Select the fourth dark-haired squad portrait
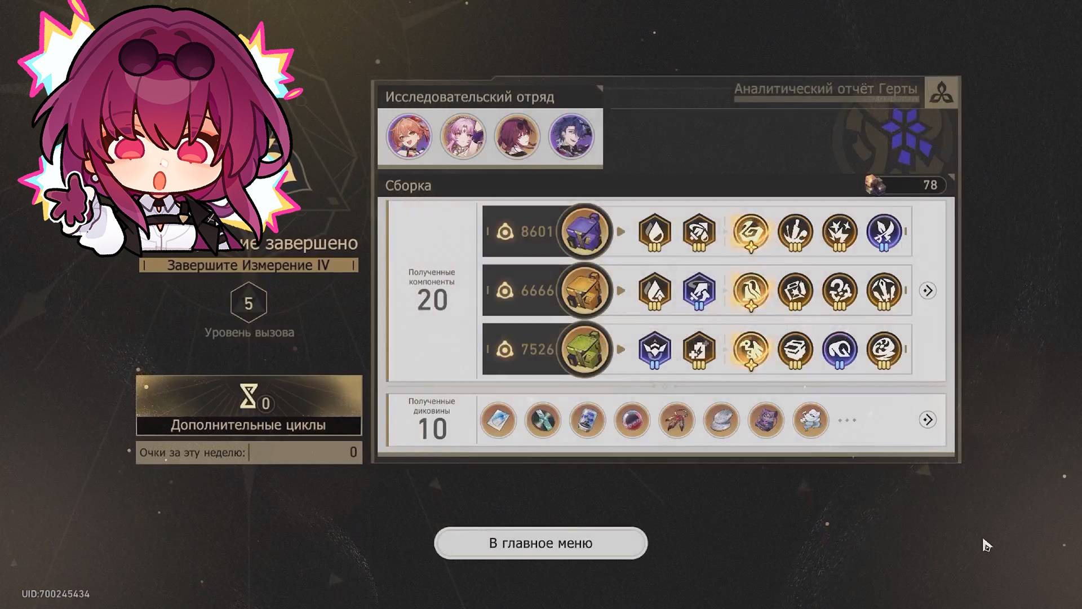Screen dimensions: 1082x609 coord(571,136)
